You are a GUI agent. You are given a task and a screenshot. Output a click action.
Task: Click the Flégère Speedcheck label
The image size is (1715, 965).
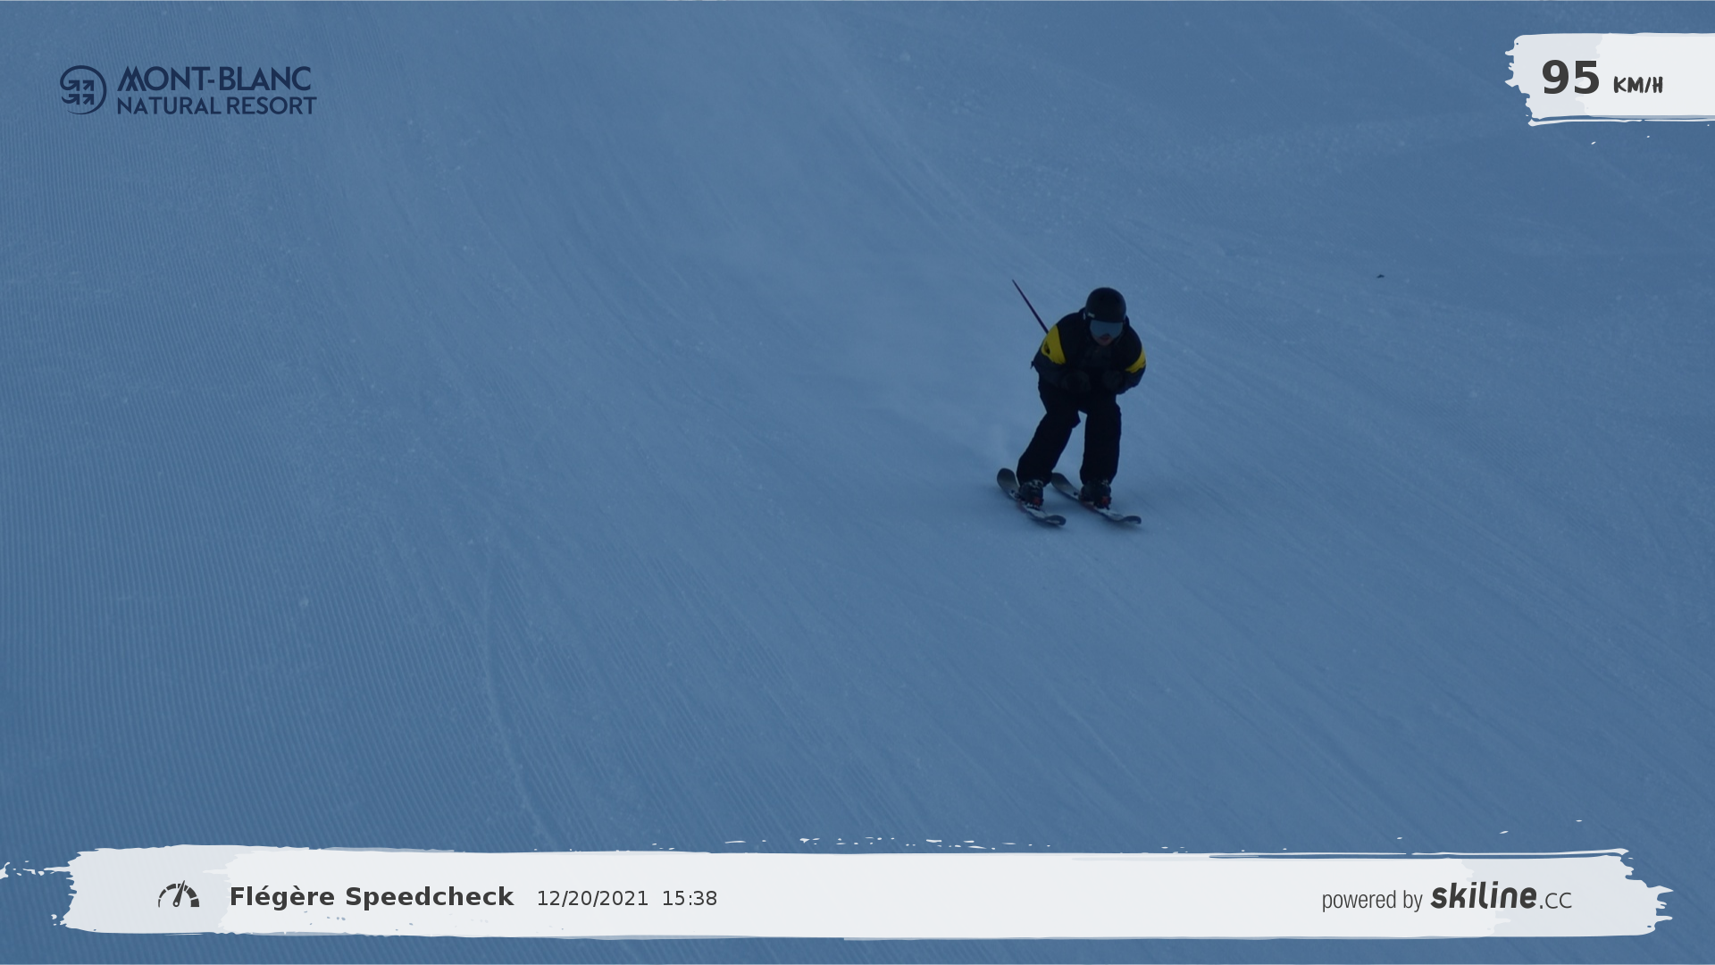pos(372,897)
